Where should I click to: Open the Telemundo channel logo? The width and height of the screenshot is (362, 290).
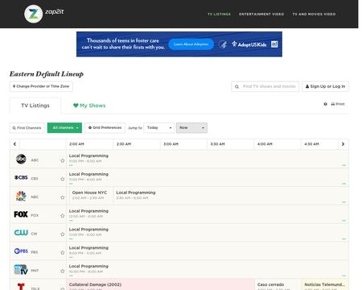click(21, 287)
